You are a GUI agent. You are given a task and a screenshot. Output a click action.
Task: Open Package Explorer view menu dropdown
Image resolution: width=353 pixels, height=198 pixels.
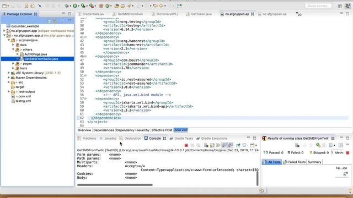(69, 21)
